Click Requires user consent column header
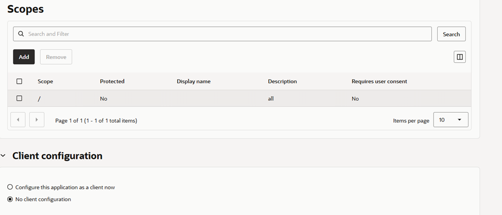This screenshot has height=215, width=502. click(x=379, y=81)
